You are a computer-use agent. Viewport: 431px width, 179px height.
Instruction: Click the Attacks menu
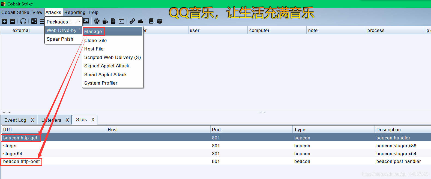tap(53, 12)
